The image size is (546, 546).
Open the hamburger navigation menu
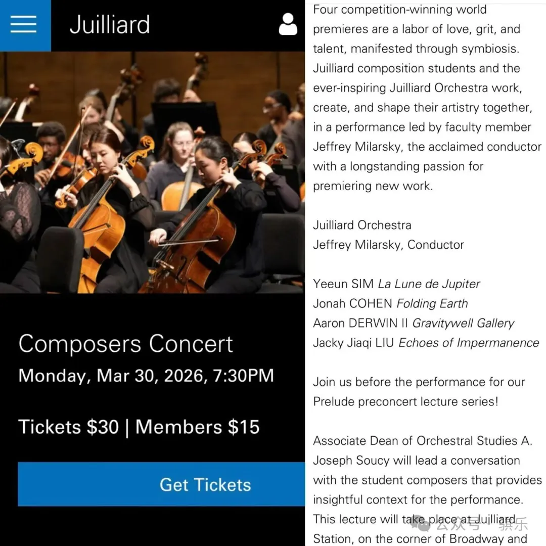click(24, 24)
